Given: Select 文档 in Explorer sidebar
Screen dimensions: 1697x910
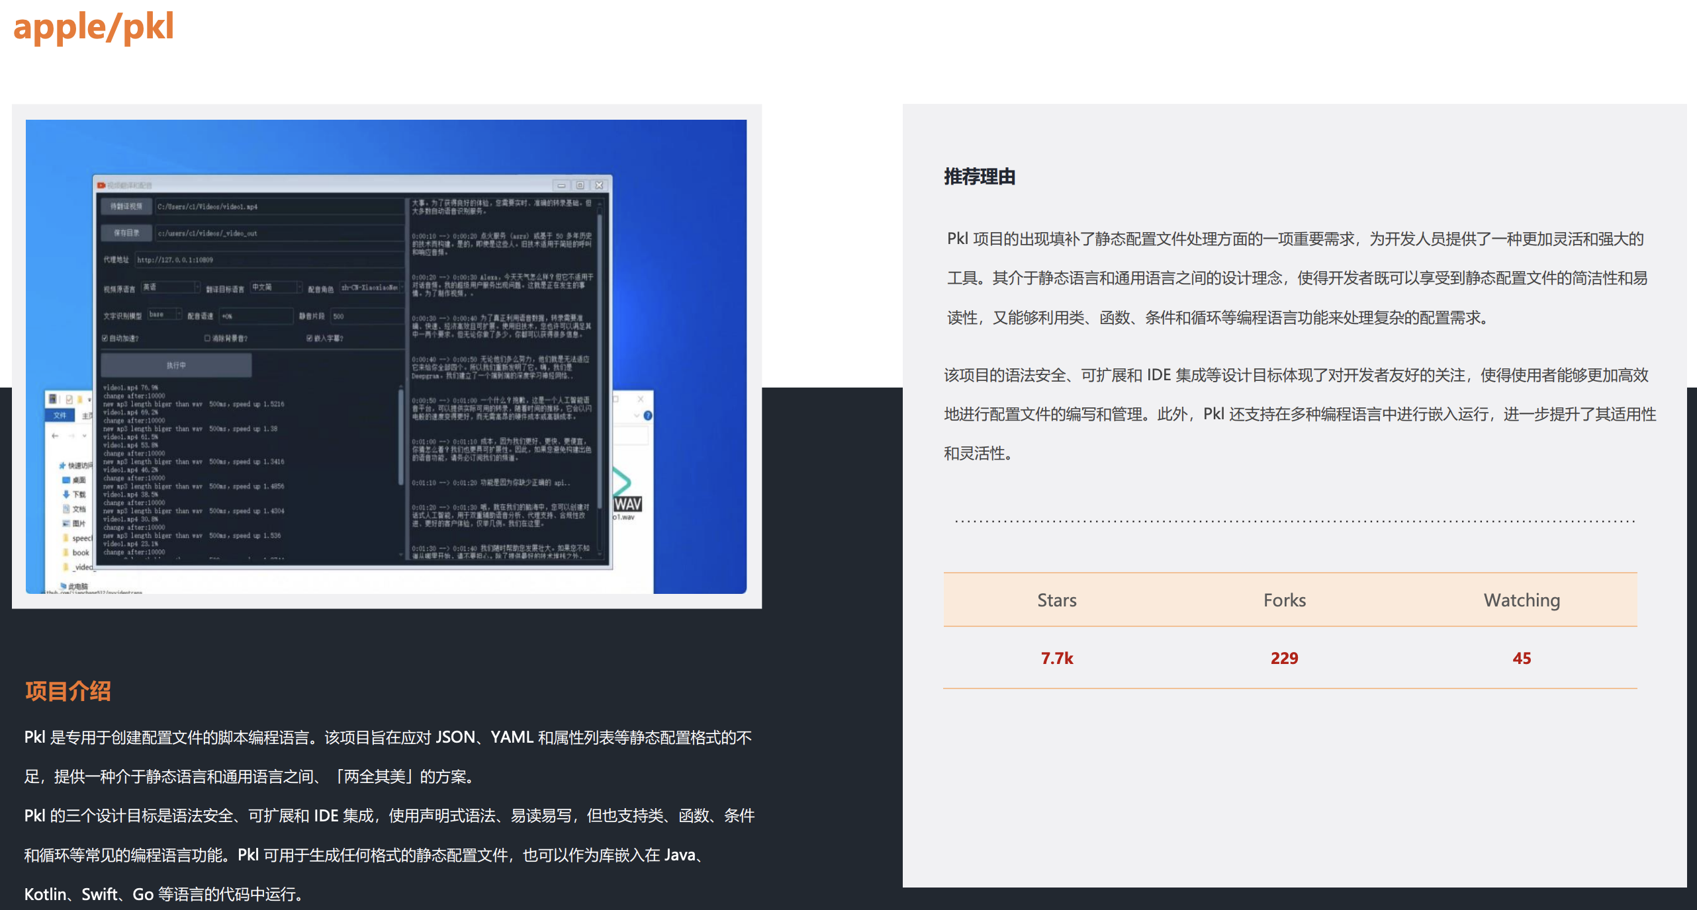Looking at the screenshot, I should [x=74, y=509].
